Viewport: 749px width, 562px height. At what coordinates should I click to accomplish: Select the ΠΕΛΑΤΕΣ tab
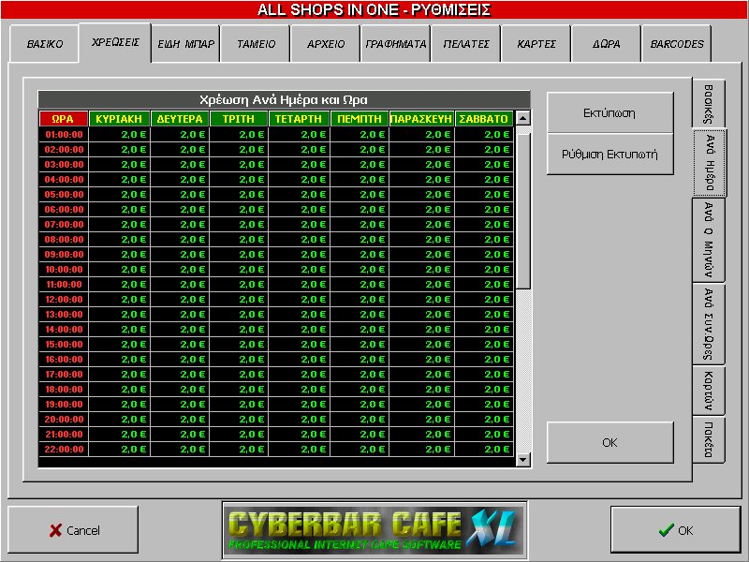465,44
